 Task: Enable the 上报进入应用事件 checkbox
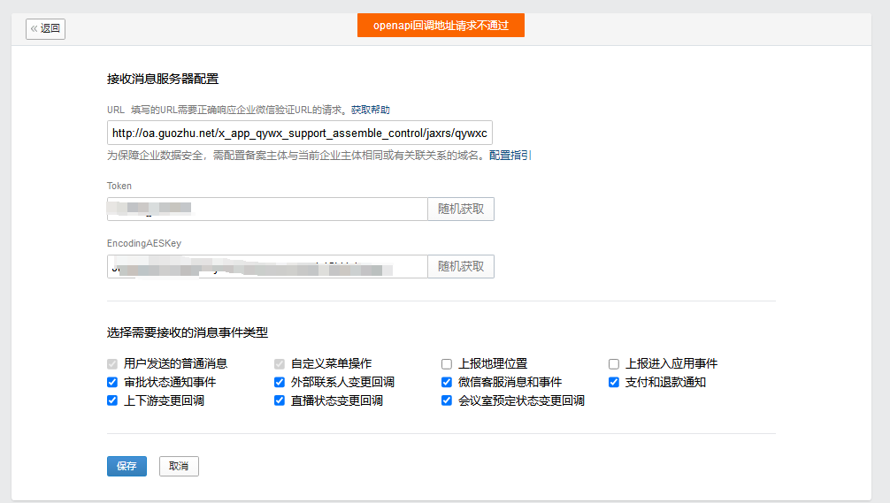[x=614, y=363]
